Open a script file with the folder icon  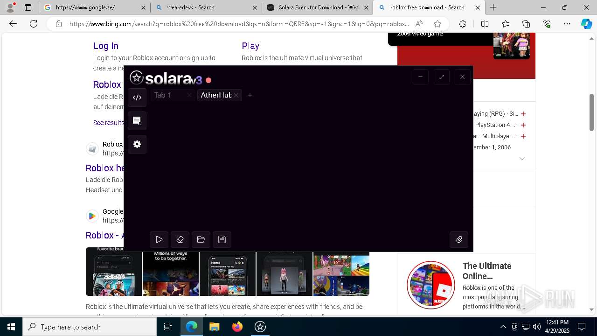pyautogui.click(x=201, y=239)
